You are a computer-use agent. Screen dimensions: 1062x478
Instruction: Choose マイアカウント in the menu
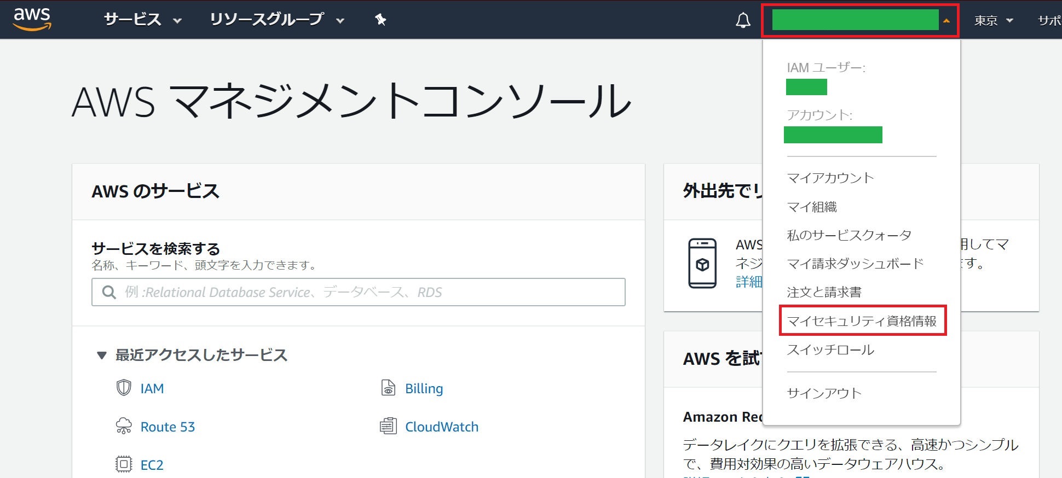(x=830, y=178)
